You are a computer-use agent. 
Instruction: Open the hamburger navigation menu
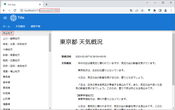5,18
